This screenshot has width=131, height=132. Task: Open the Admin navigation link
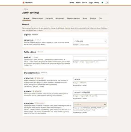[x=78, y=2]
